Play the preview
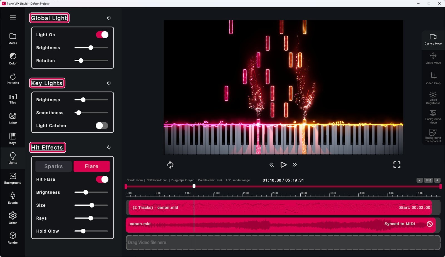The image size is (445, 257). point(283,165)
